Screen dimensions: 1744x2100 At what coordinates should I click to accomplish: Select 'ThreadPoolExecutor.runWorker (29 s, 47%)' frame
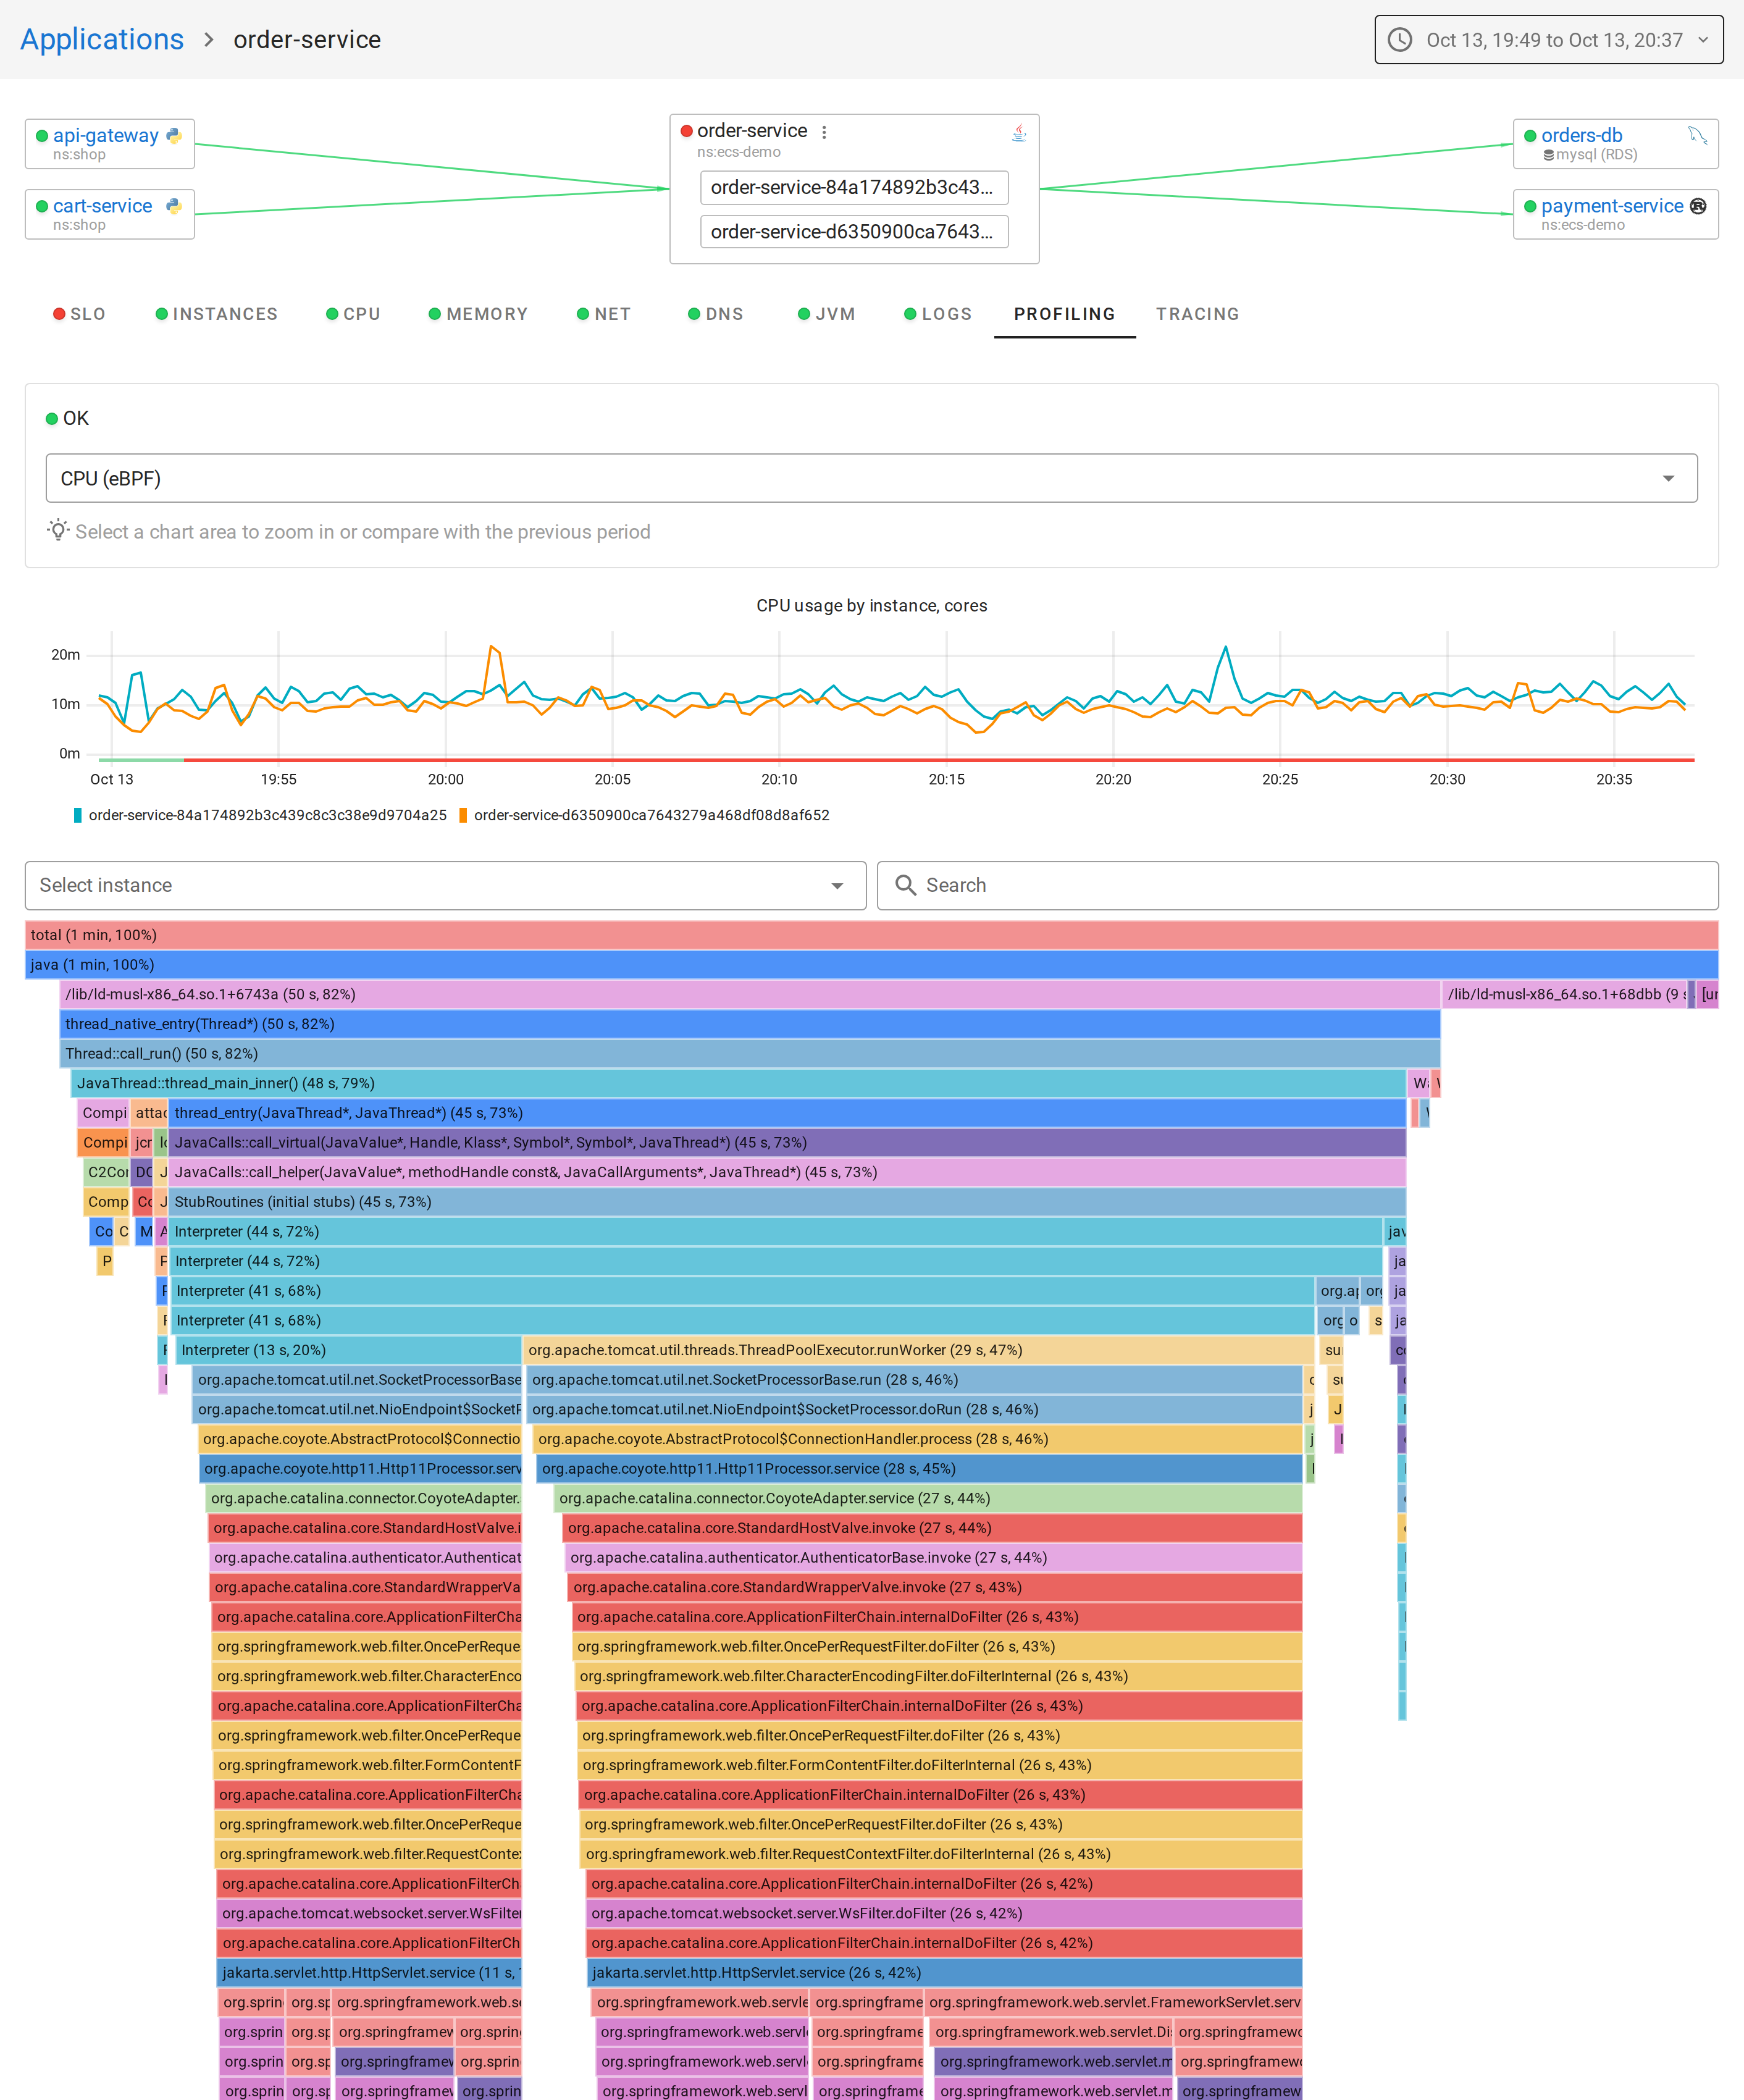click(x=918, y=1350)
